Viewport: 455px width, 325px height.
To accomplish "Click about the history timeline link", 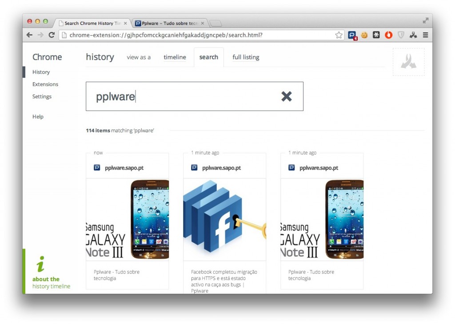I will pyautogui.click(x=51, y=283).
